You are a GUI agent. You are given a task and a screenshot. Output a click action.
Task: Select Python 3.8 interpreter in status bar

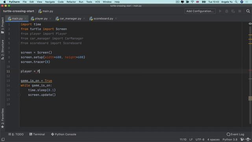tap(230, 140)
